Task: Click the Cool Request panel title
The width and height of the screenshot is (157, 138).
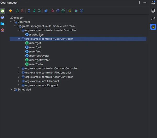Action: [9, 3]
